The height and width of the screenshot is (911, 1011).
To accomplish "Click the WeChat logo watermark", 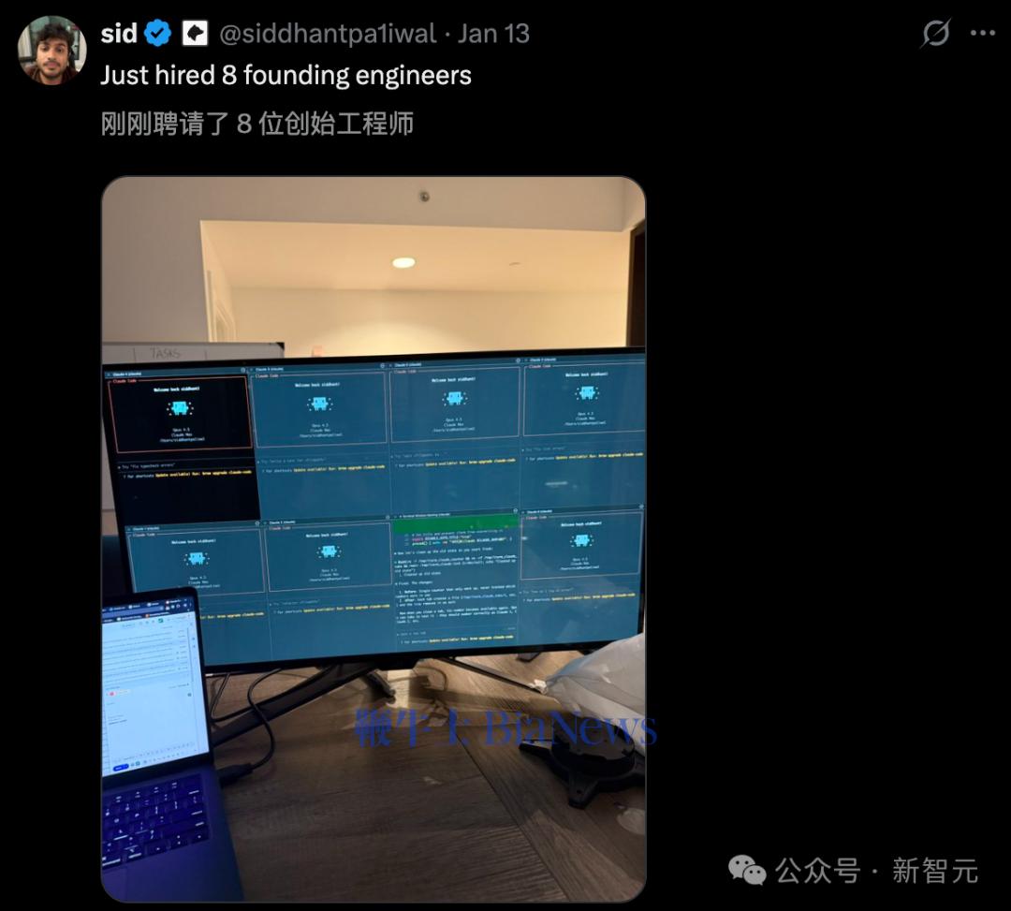I will [747, 870].
